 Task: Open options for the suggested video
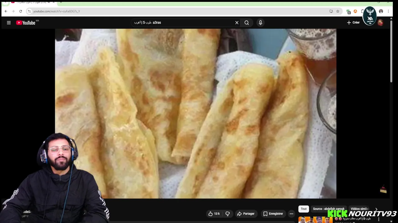pyautogui.click(x=379, y=219)
